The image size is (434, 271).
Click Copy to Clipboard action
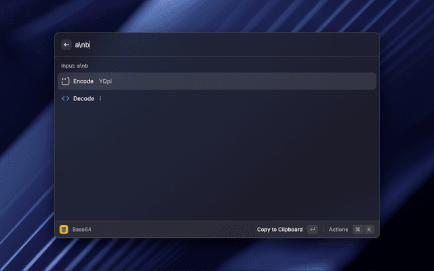279,230
